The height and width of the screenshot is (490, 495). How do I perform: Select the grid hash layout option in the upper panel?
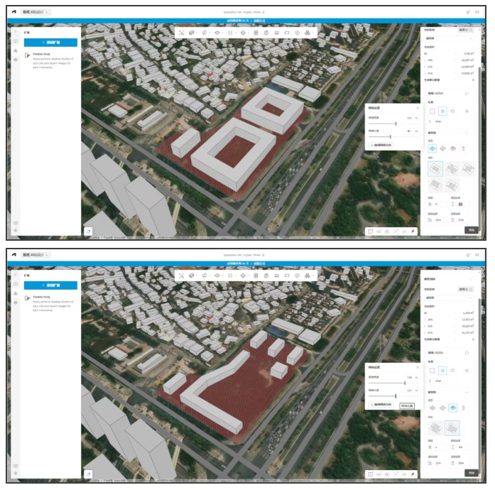pyautogui.click(x=442, y=111)
